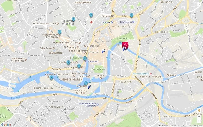
Task: Select the parking icon near M Shed
Action: (89, 87)
